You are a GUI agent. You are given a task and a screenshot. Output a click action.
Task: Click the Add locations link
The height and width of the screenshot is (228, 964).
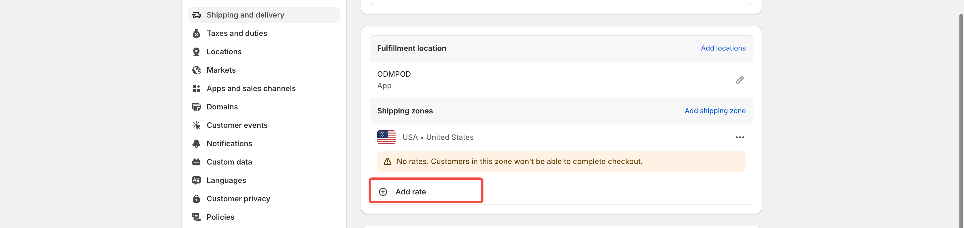(x=723, y=48)
